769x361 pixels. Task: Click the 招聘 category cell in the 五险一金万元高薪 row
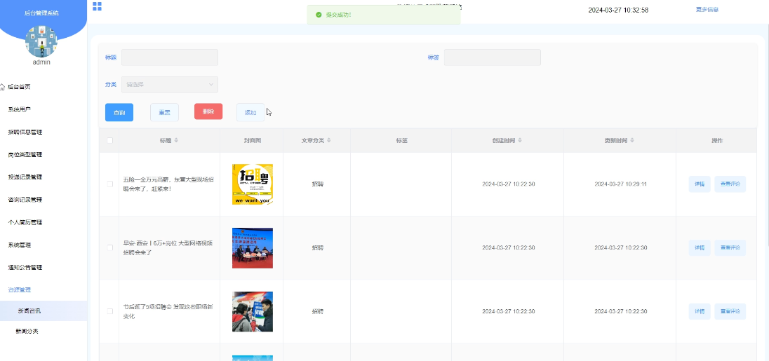[x=317, y=184]
